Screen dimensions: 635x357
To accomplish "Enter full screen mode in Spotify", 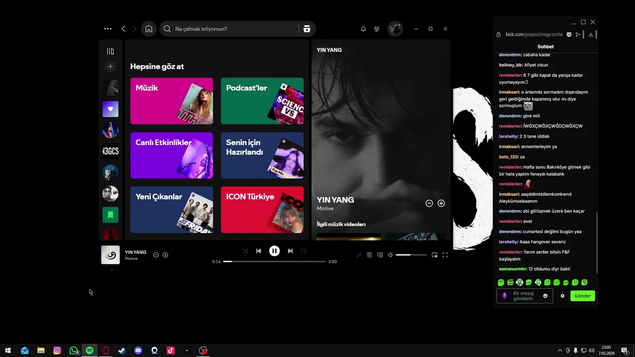I will coord(445,255).
